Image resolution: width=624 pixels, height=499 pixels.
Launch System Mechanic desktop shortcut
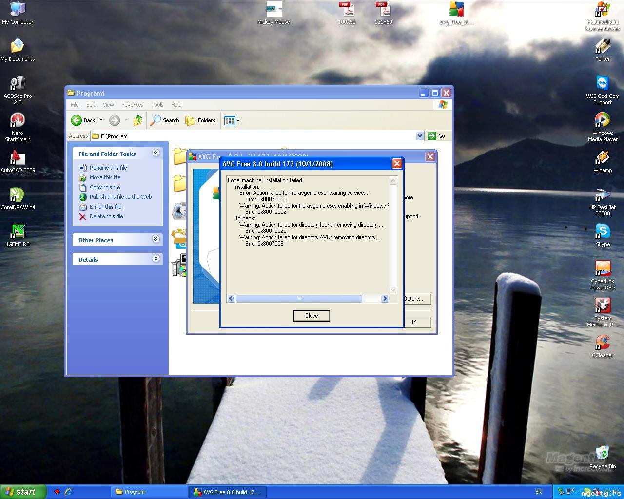[x=603, y=312]
